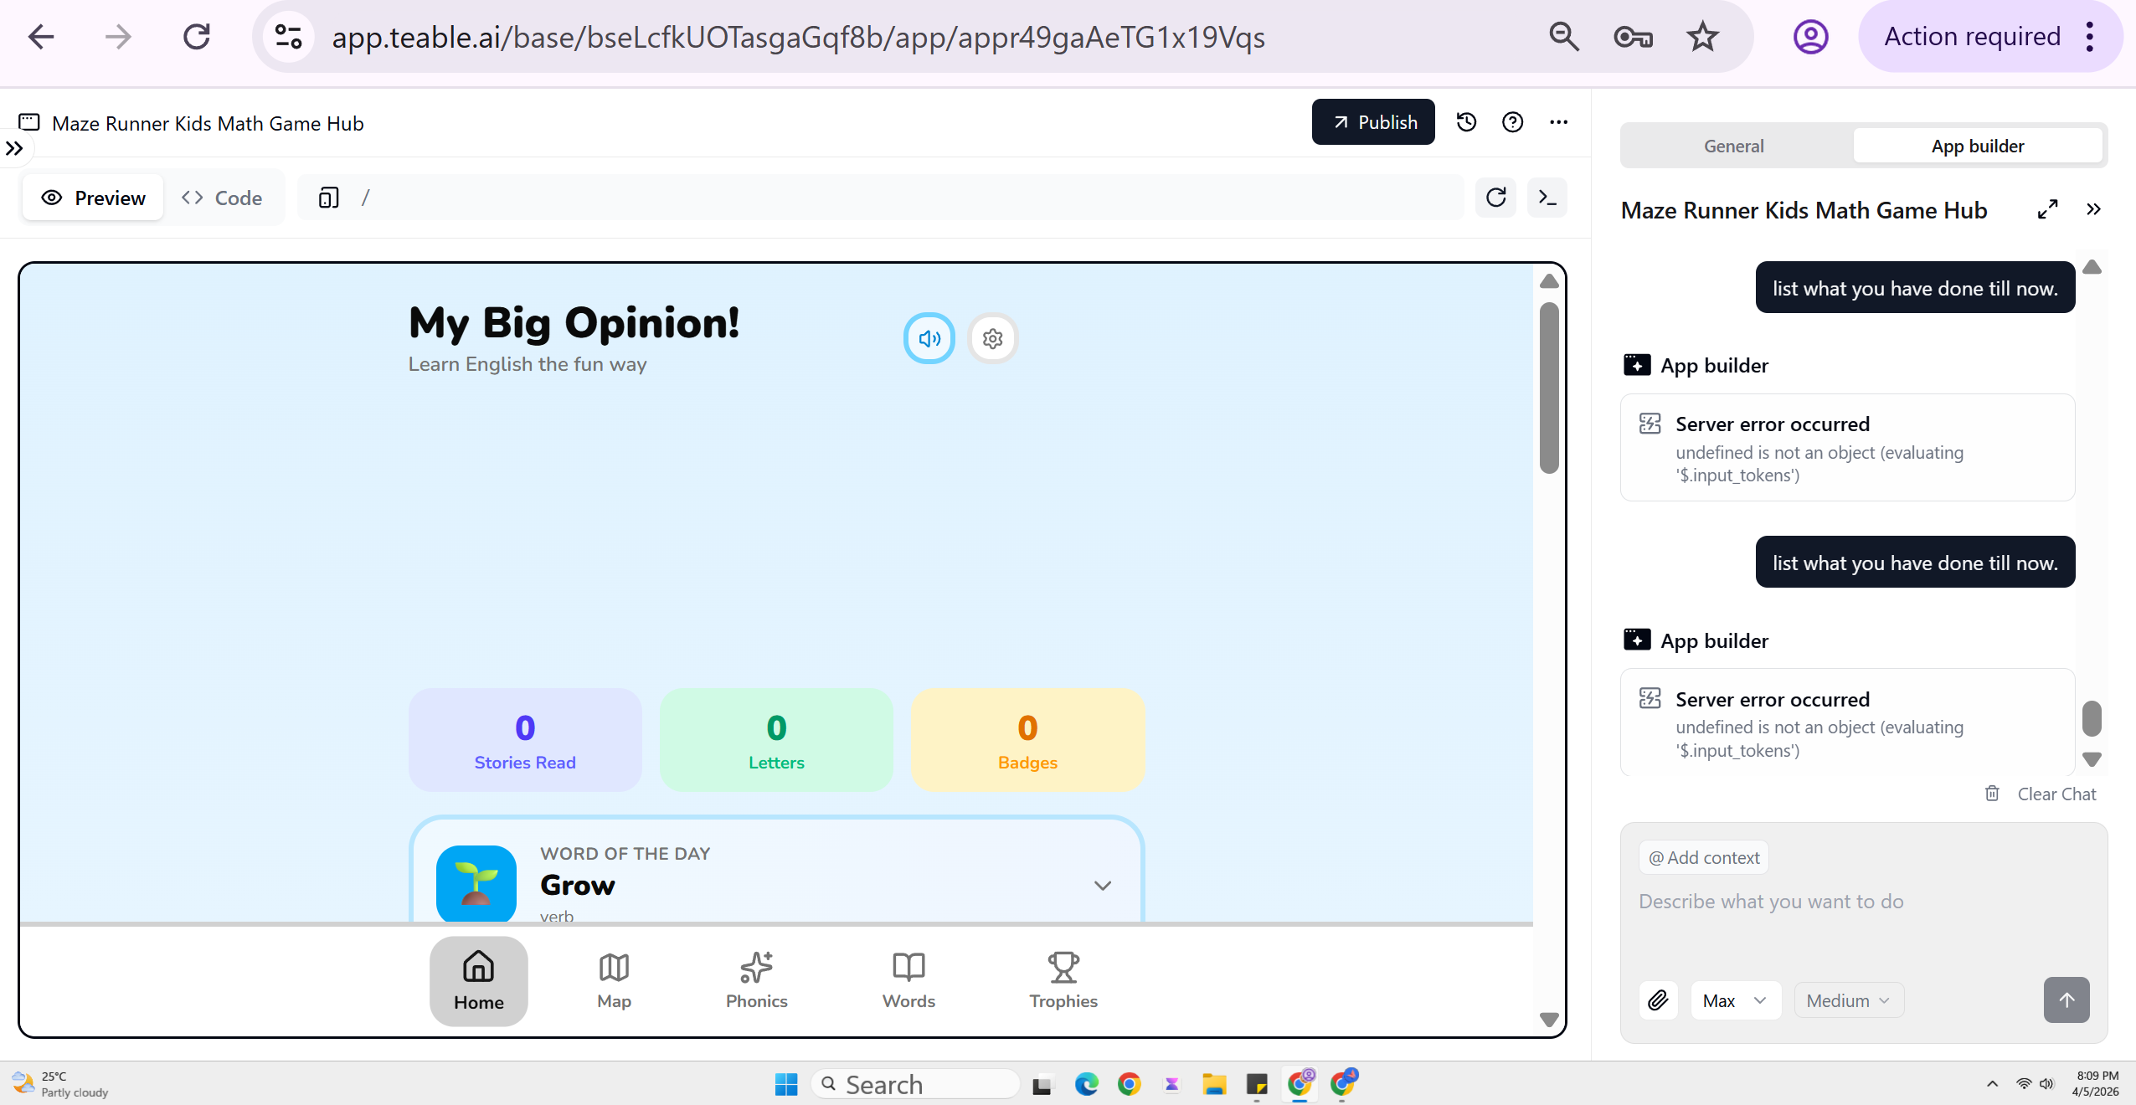
Task: Open the terminal console icon
Action: tap(1547, 198)
